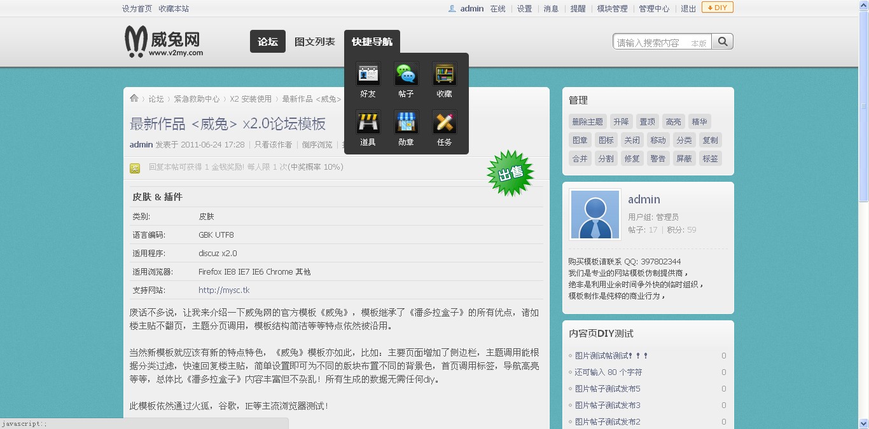Click 标签 moderation button
The image size is (869, 429).
point(711,159)
